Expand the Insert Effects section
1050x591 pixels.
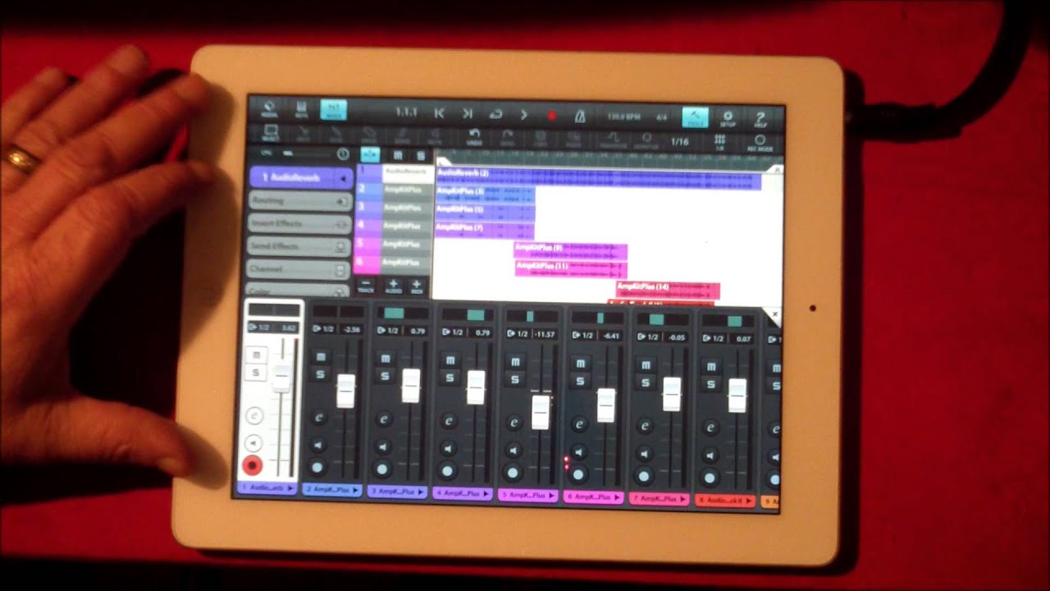[x=299, y=223]
